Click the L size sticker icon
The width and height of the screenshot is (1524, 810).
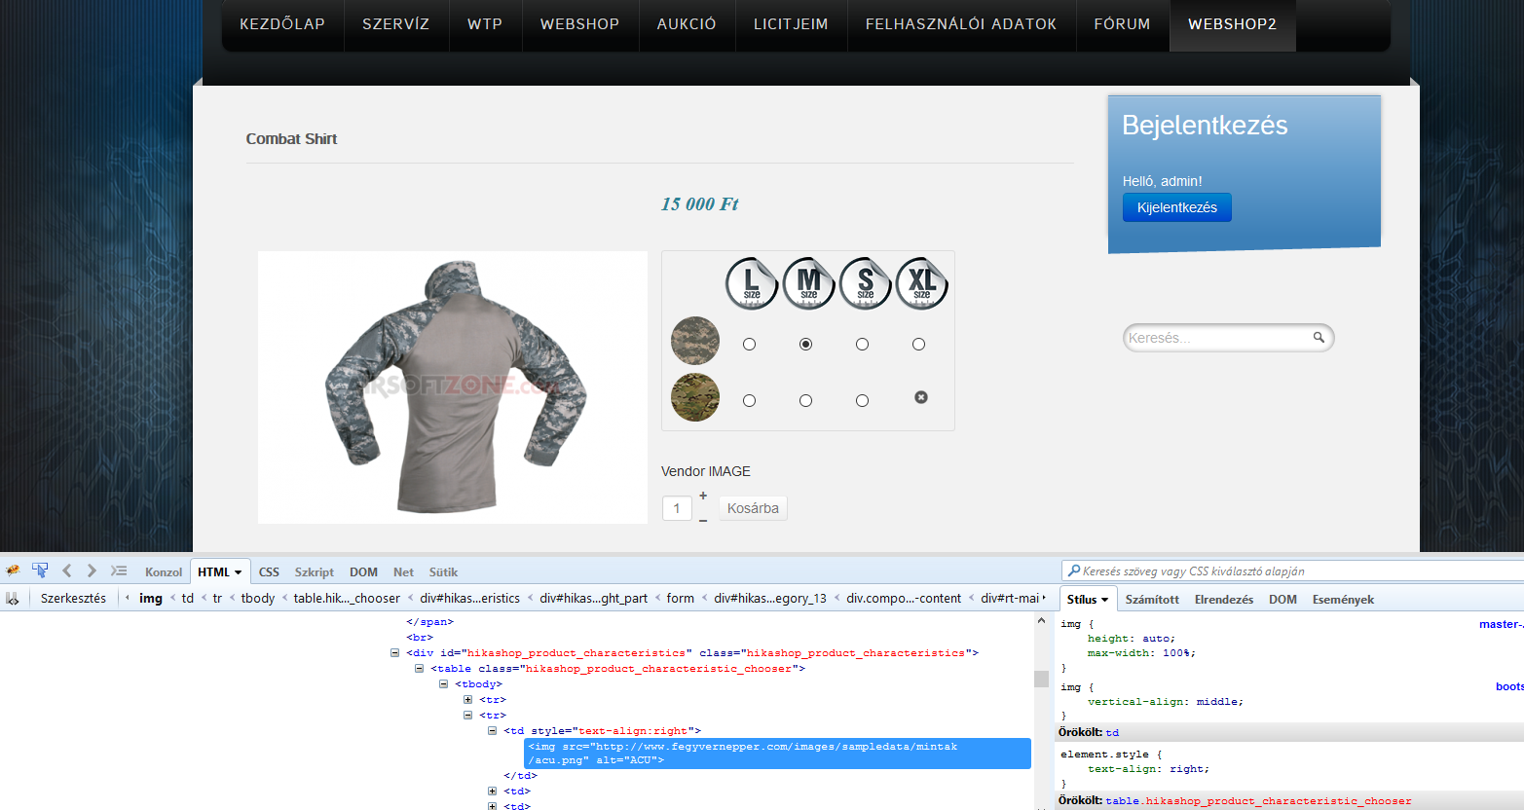pyautogui.click(x=751, y=283)
